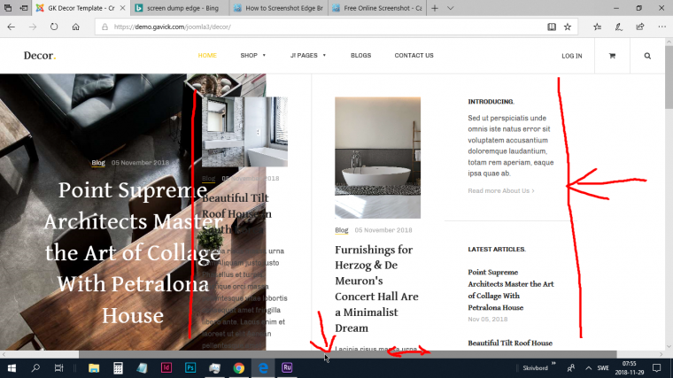Open Read more About Us link
The width and height of the screenshot is (673, 378).
click(x=501, y=190)
